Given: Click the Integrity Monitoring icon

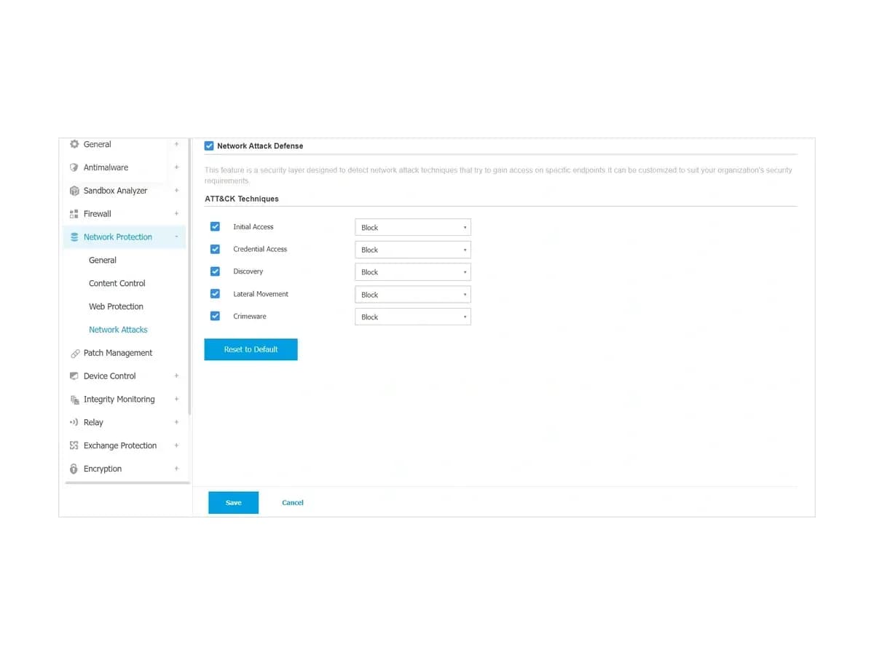Looking at the screenshot, I should click(74, 400).
